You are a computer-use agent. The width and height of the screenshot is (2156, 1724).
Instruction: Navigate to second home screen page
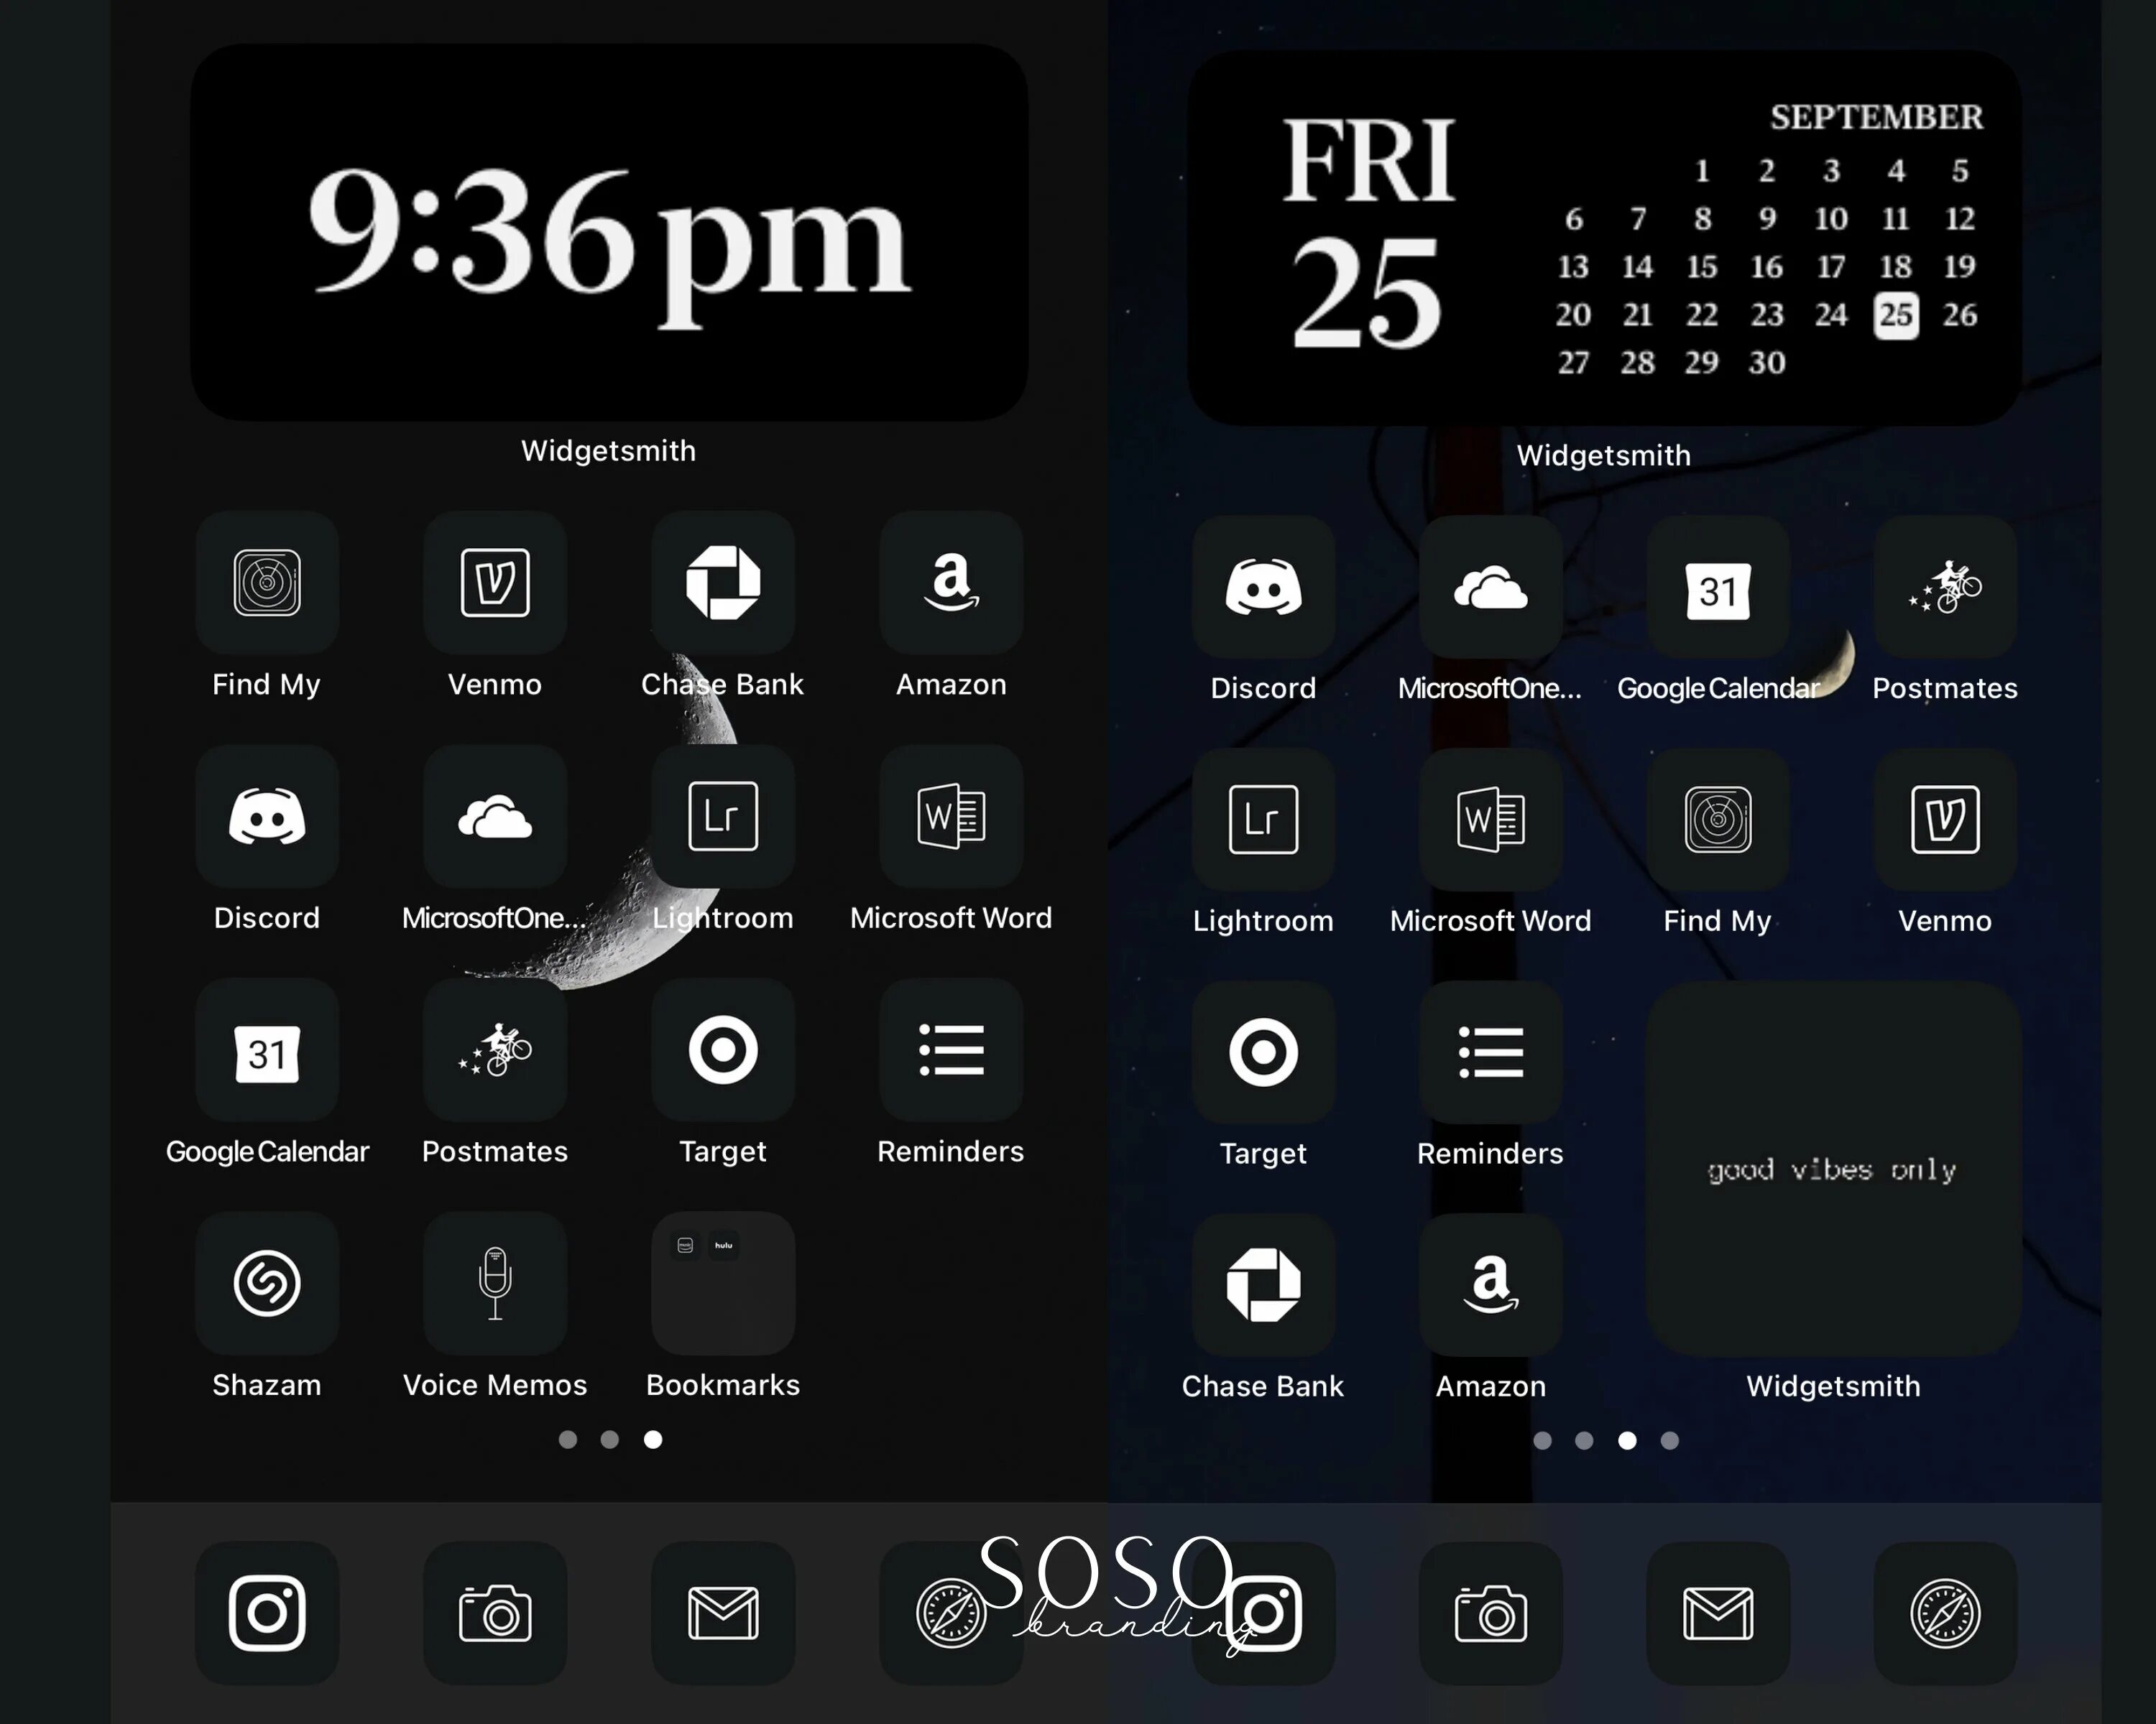609,1439
